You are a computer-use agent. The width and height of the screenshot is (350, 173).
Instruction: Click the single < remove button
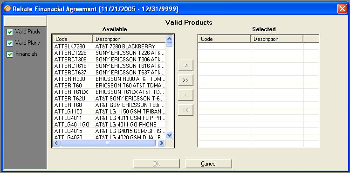click(x=185, y=95)
